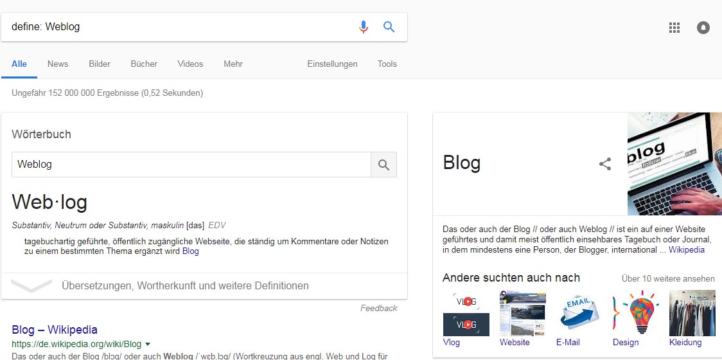
Task: Click the Kleidung text link
Action: point(685,343)
